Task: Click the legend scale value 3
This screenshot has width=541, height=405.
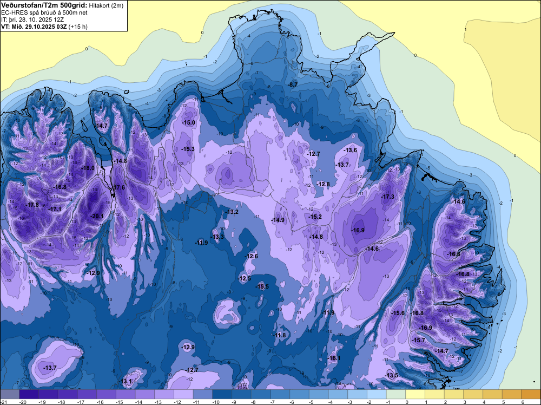Action: coord(465,402)
